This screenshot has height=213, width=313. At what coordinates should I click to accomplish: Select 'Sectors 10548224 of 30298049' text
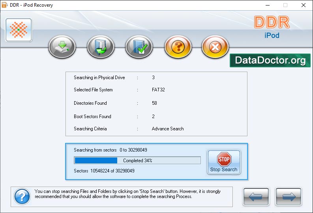coord(104,171)
